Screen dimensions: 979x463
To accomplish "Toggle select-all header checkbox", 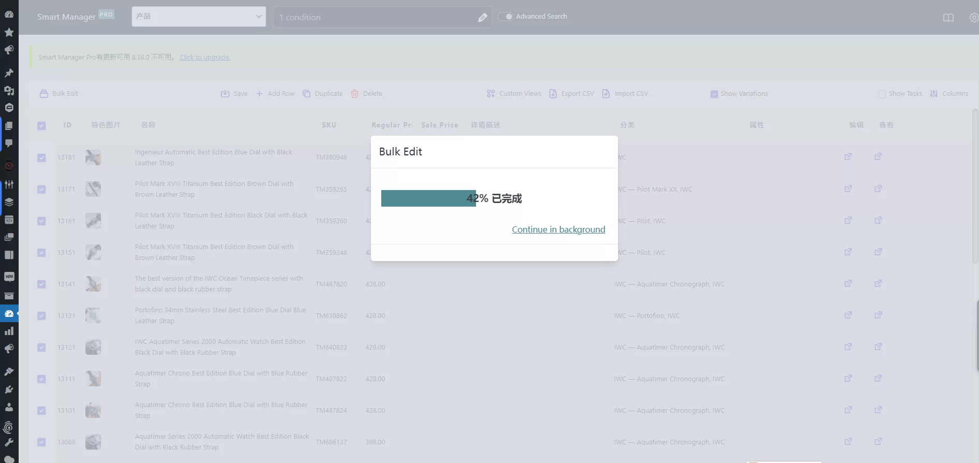I will tap(41, 126).
